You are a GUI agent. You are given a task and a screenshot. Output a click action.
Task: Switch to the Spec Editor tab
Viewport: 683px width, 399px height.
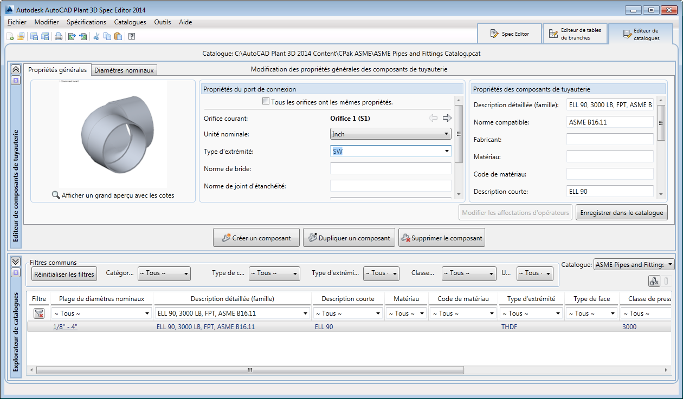click(509, 34)
